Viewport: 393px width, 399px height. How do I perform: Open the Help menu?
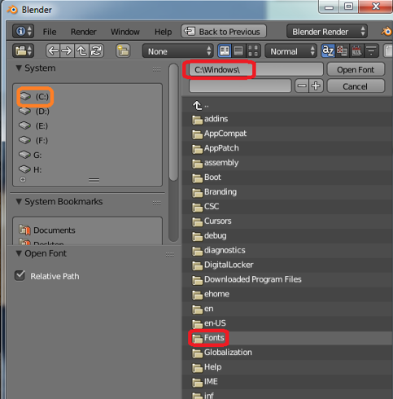(163, 32)
